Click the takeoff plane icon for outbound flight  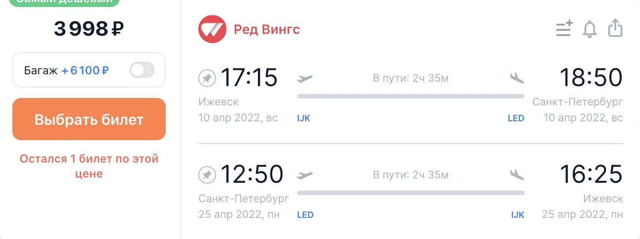(x=305, y=79)
